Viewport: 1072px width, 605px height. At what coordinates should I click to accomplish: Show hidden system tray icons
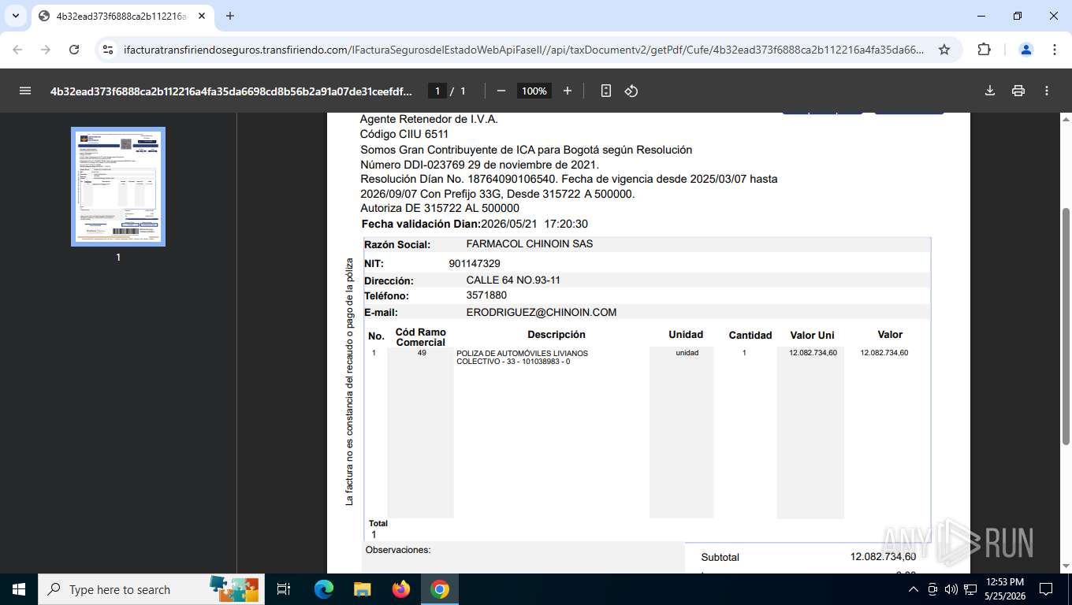coord(913,589)
